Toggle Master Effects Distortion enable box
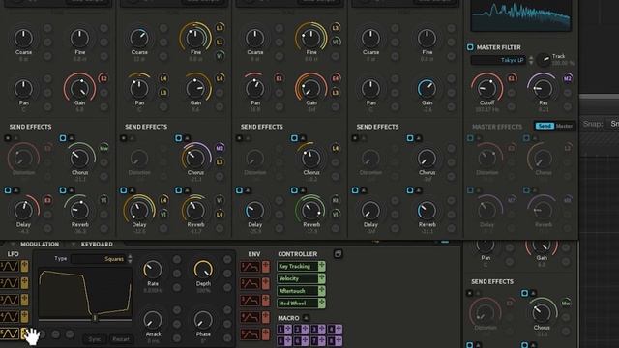 coord(470,138)
